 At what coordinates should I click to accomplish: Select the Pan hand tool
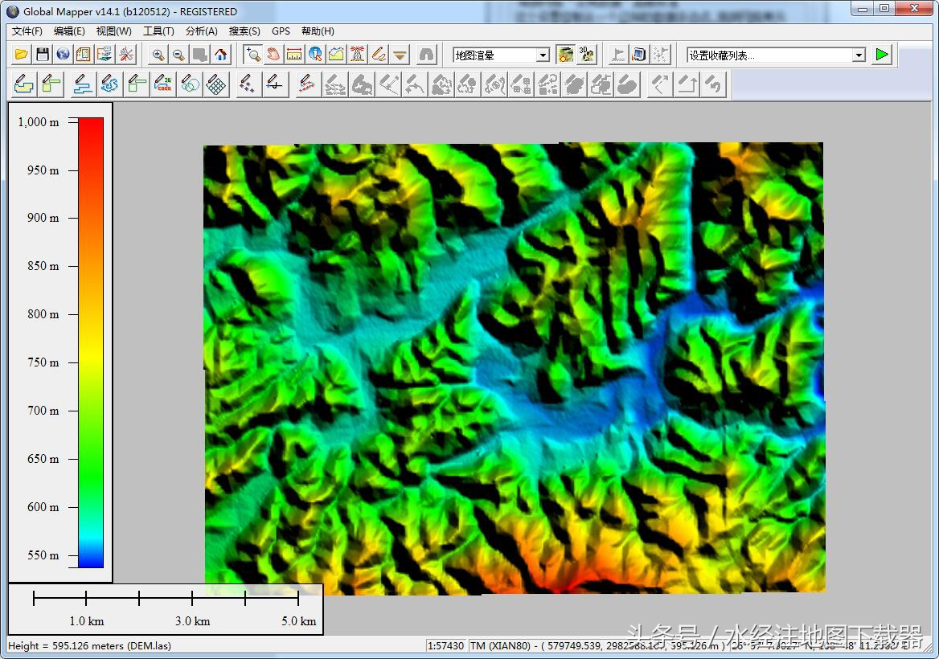pos(273,55)
